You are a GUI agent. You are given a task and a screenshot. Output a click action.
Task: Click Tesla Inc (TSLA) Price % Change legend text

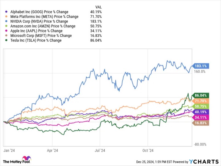[36, 40]
